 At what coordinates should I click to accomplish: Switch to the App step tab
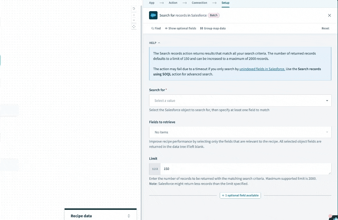point(151,3)
